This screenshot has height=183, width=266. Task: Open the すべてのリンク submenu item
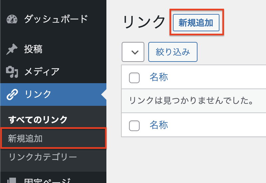(x=38, y=119)
